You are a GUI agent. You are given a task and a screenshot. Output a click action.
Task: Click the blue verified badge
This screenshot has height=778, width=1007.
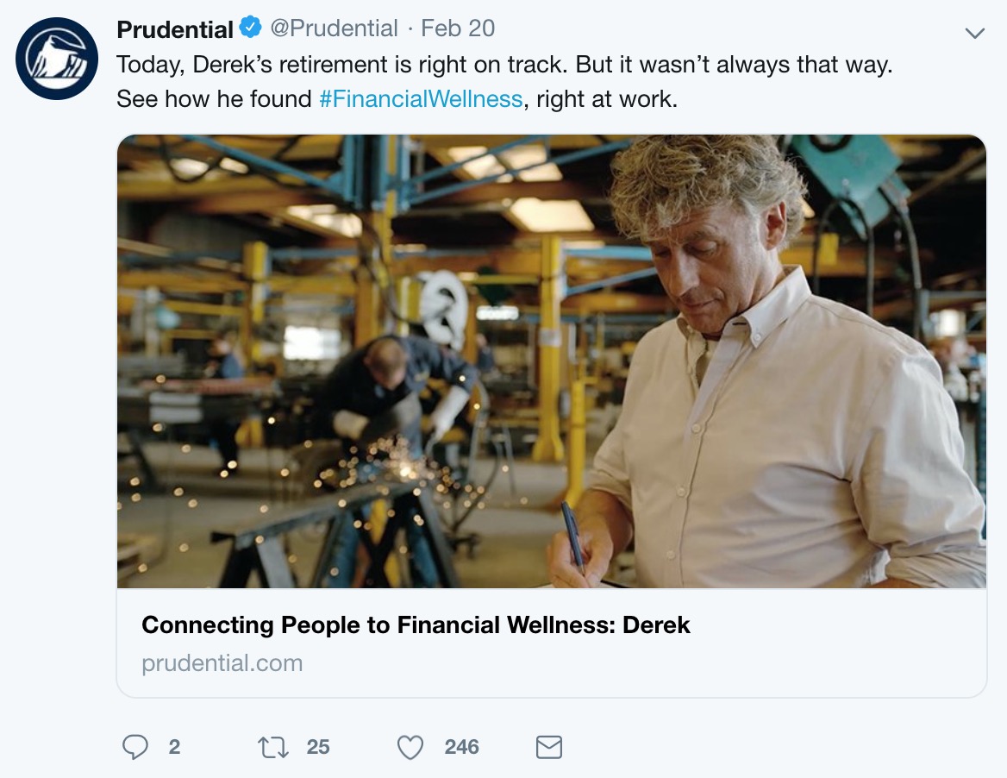(x=250, y=28)
